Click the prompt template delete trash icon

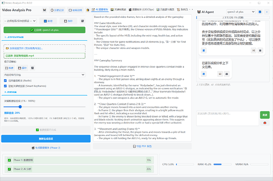pos(32,68)
